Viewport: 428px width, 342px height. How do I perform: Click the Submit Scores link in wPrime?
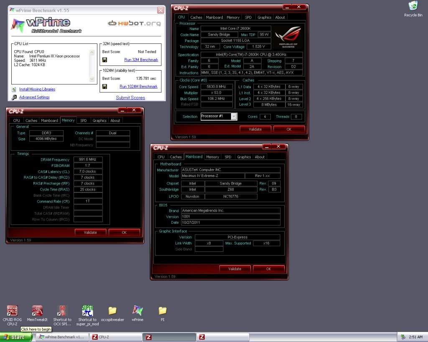[130, 98]
